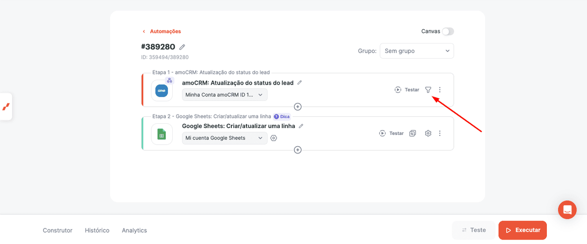
Task: Open the filter icon on amoCRM step
Action: coord(428,90)
